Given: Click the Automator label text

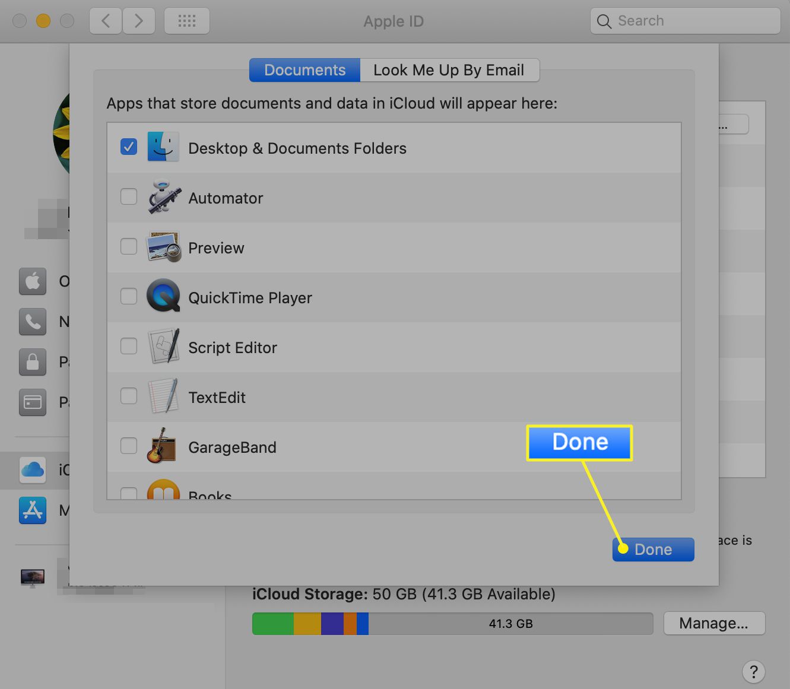Looking at the screenshot, I should click(226, 198).
